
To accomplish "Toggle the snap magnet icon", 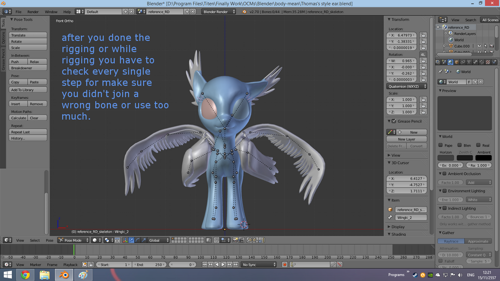I will [216, 240].
